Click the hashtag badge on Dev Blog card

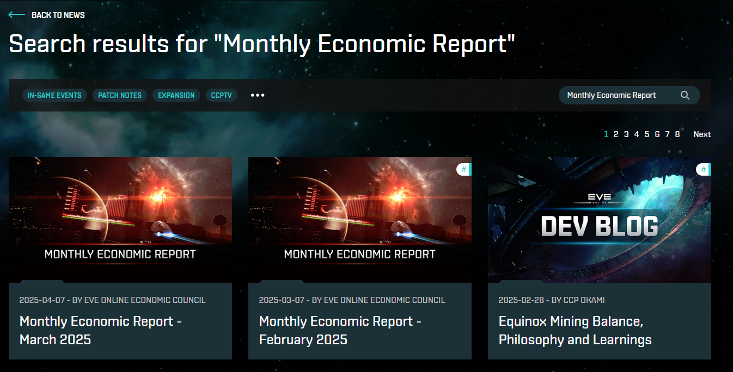(704, 170)
